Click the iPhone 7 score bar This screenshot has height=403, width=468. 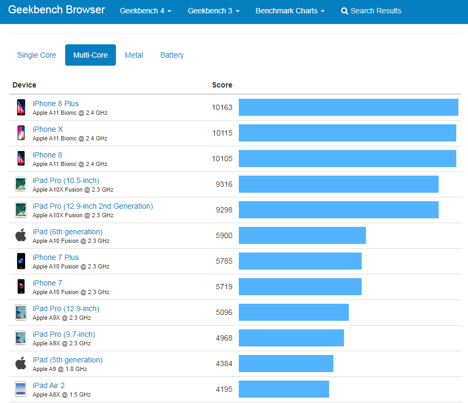click(300, 287)
